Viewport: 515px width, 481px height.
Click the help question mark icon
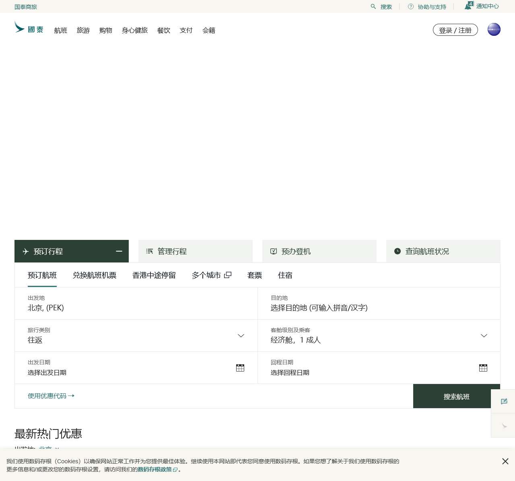point(411,6)
